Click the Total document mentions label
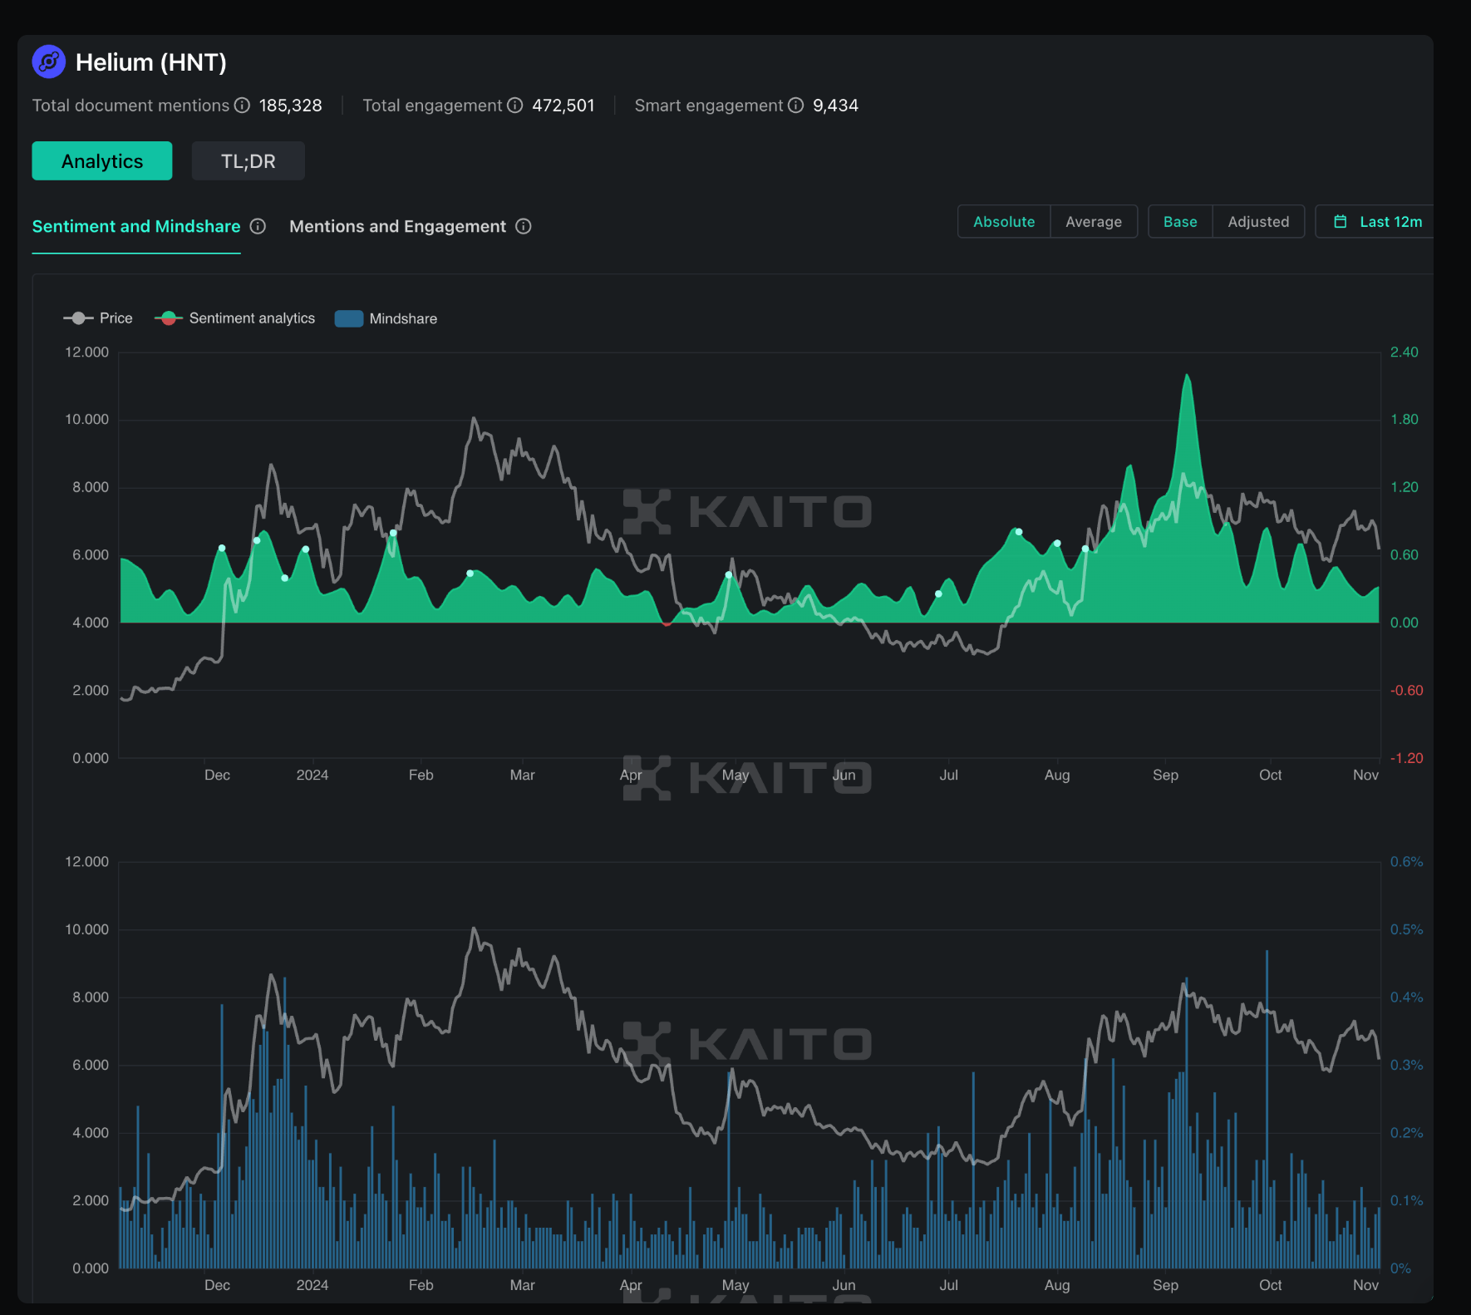 130,106
